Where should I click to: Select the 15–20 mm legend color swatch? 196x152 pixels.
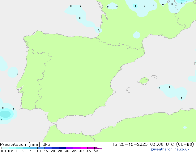tap(48, 148)
